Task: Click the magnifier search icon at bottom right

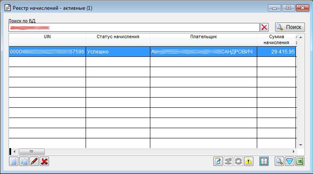Action: [x=279, y=161]
